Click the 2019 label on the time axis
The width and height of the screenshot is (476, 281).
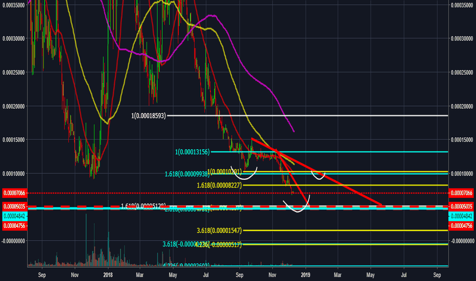point(305,275)
